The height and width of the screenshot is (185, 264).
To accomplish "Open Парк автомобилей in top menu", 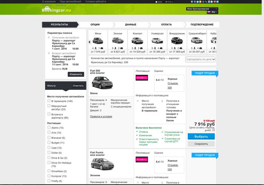I will point(71,2).
